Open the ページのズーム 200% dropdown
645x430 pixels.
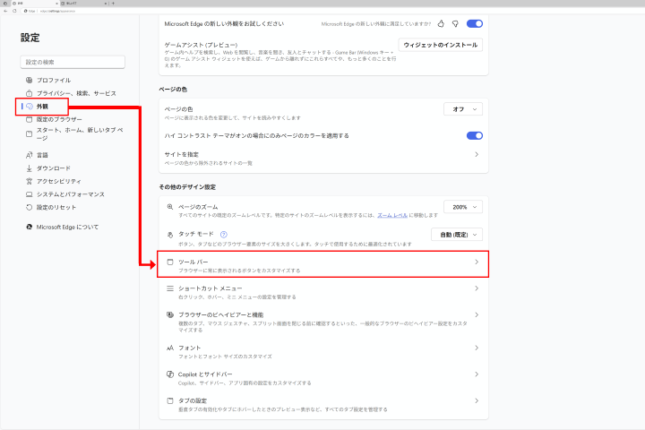click(463, 207)
